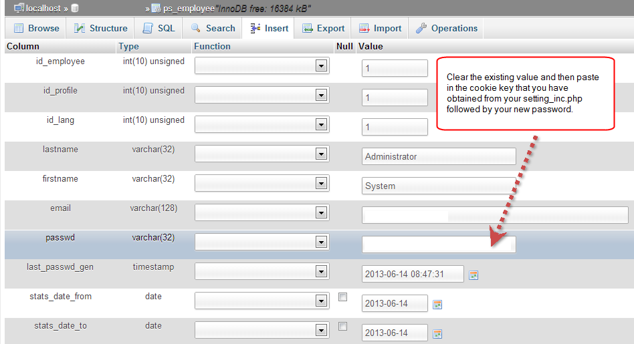
Task: Click the ps_employee breadcrumb link
Action: click(189, 9)
